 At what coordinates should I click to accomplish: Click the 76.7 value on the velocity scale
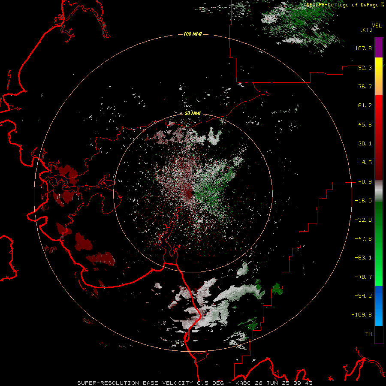365,86
